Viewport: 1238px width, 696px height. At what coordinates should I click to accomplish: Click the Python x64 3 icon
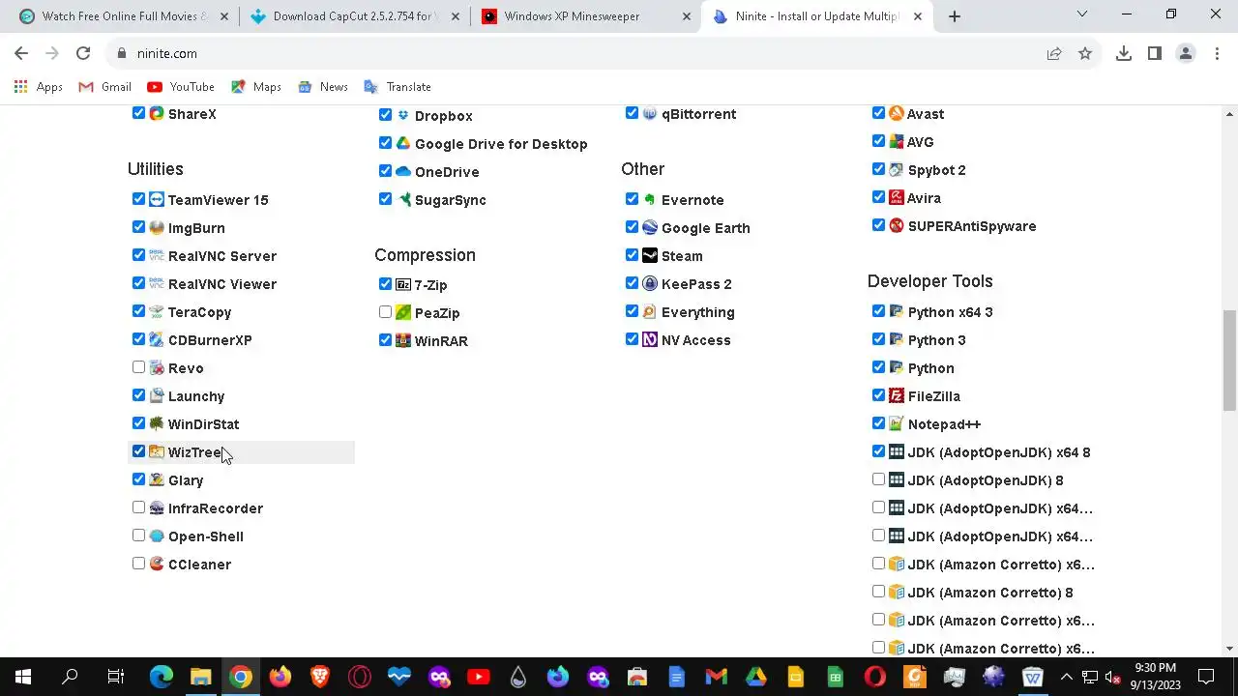click(897, 311)
